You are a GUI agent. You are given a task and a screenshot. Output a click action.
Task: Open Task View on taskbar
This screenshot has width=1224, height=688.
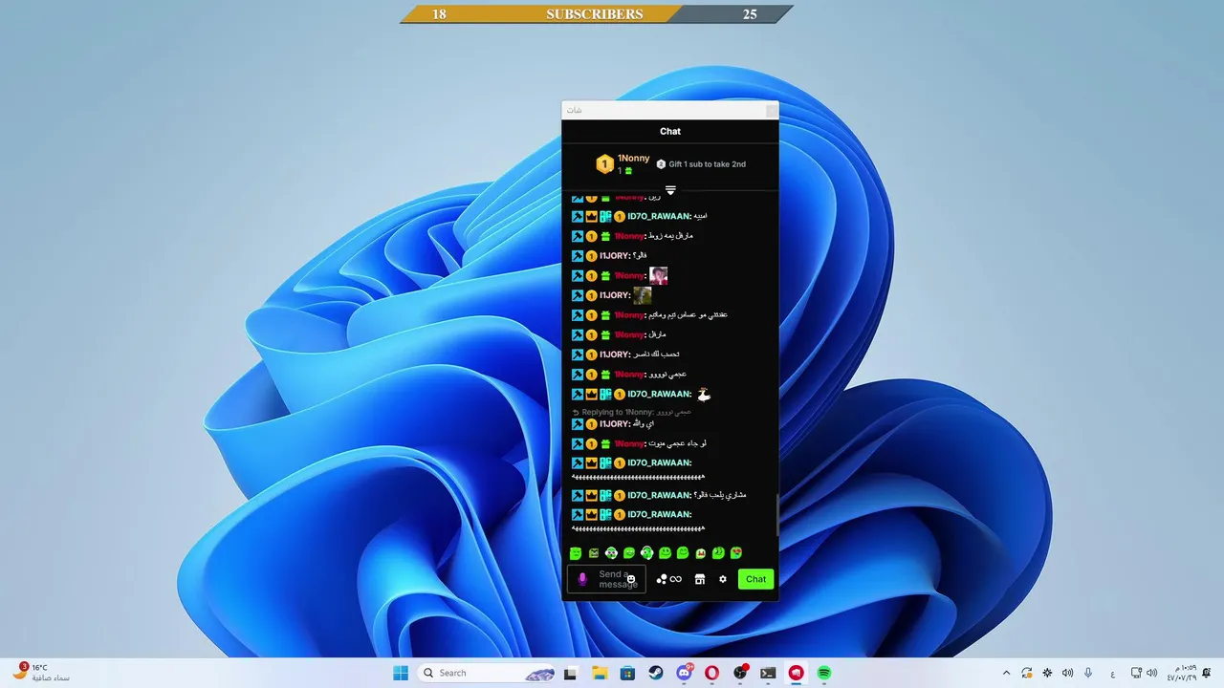570,673
